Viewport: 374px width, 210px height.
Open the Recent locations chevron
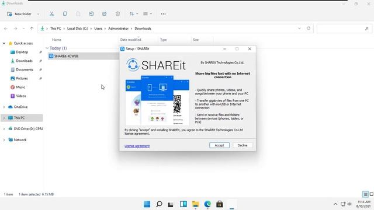point(23,29)
